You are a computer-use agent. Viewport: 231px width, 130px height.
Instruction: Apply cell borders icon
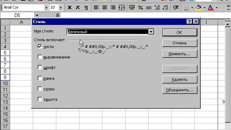point(187,7)
